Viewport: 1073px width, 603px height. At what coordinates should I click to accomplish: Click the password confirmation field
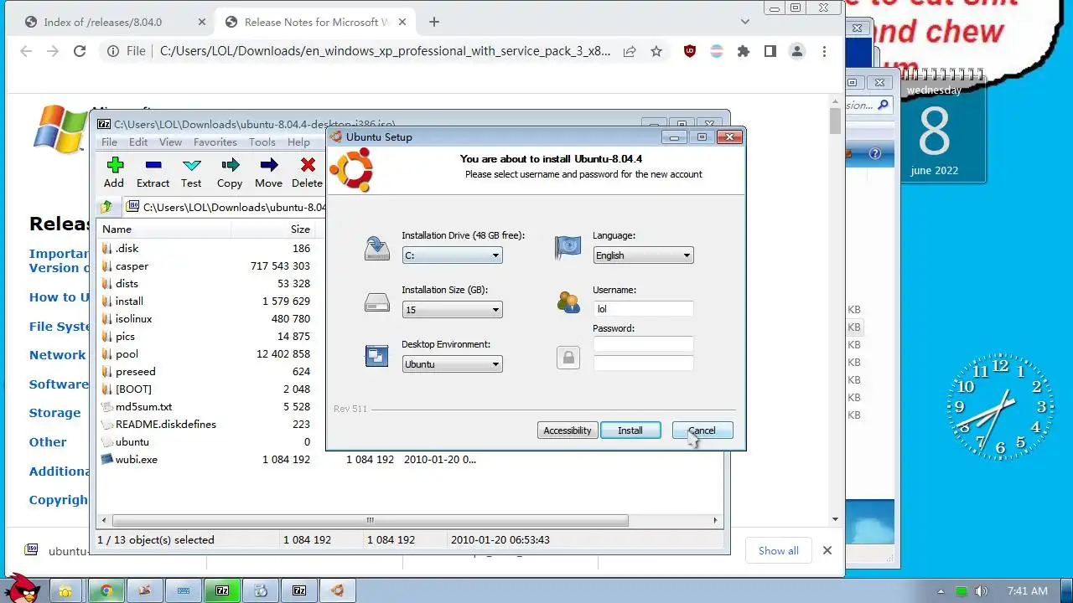click(643, 363)
